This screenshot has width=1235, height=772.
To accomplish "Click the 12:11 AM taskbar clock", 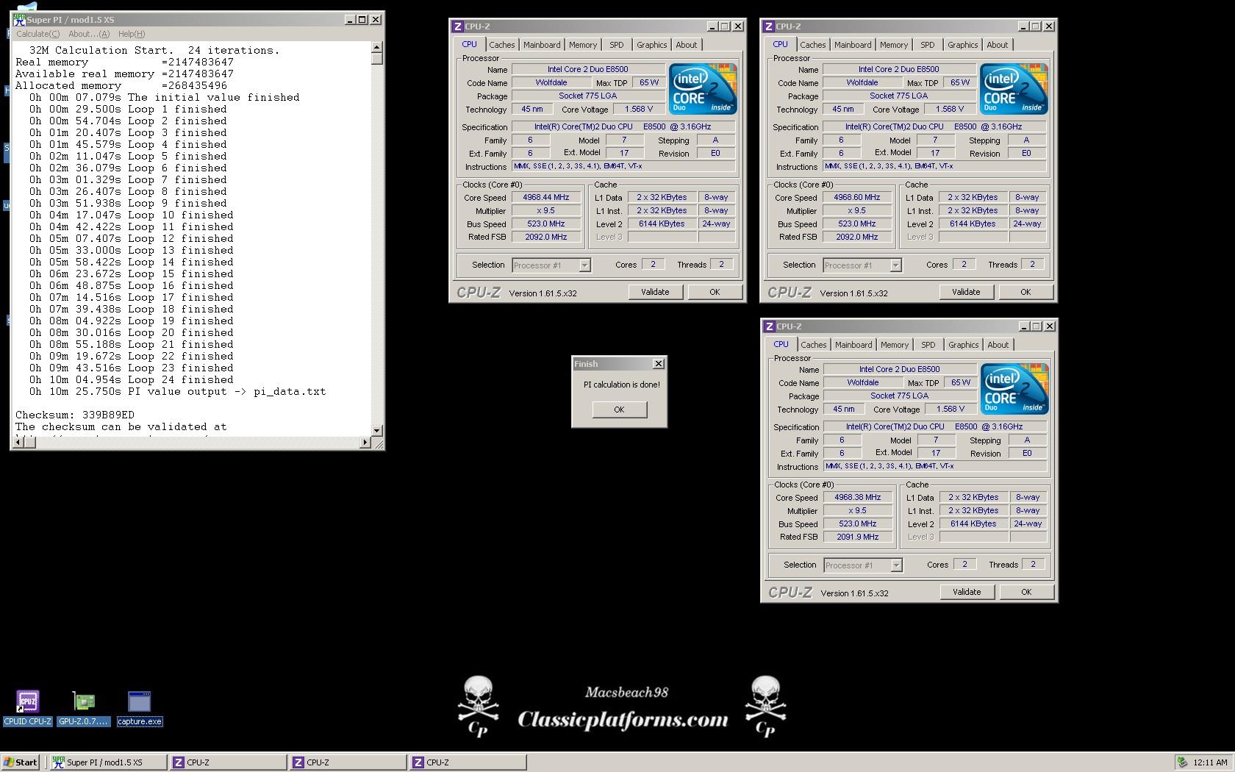I will (1210, 762).
